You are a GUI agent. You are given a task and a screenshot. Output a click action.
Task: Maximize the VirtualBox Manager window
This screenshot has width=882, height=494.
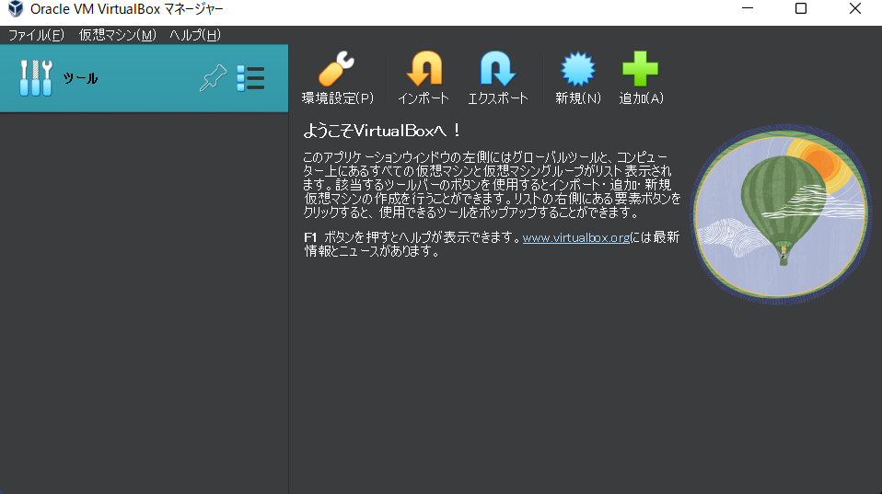click(x=800, y=8)
